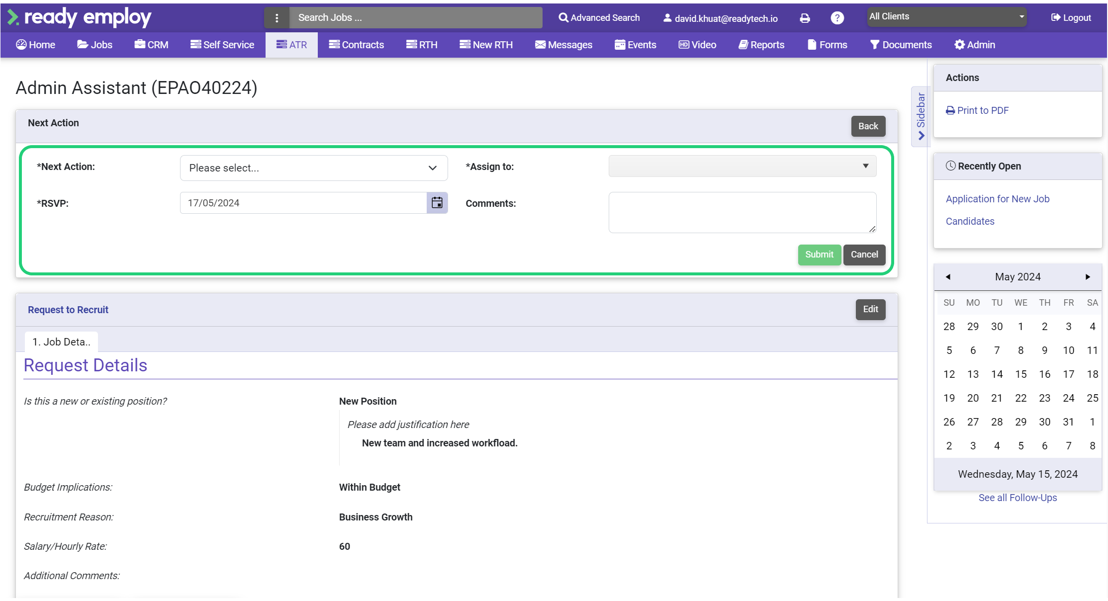
Task: Click the Within Budget value
Action: (x=369, y=487)
